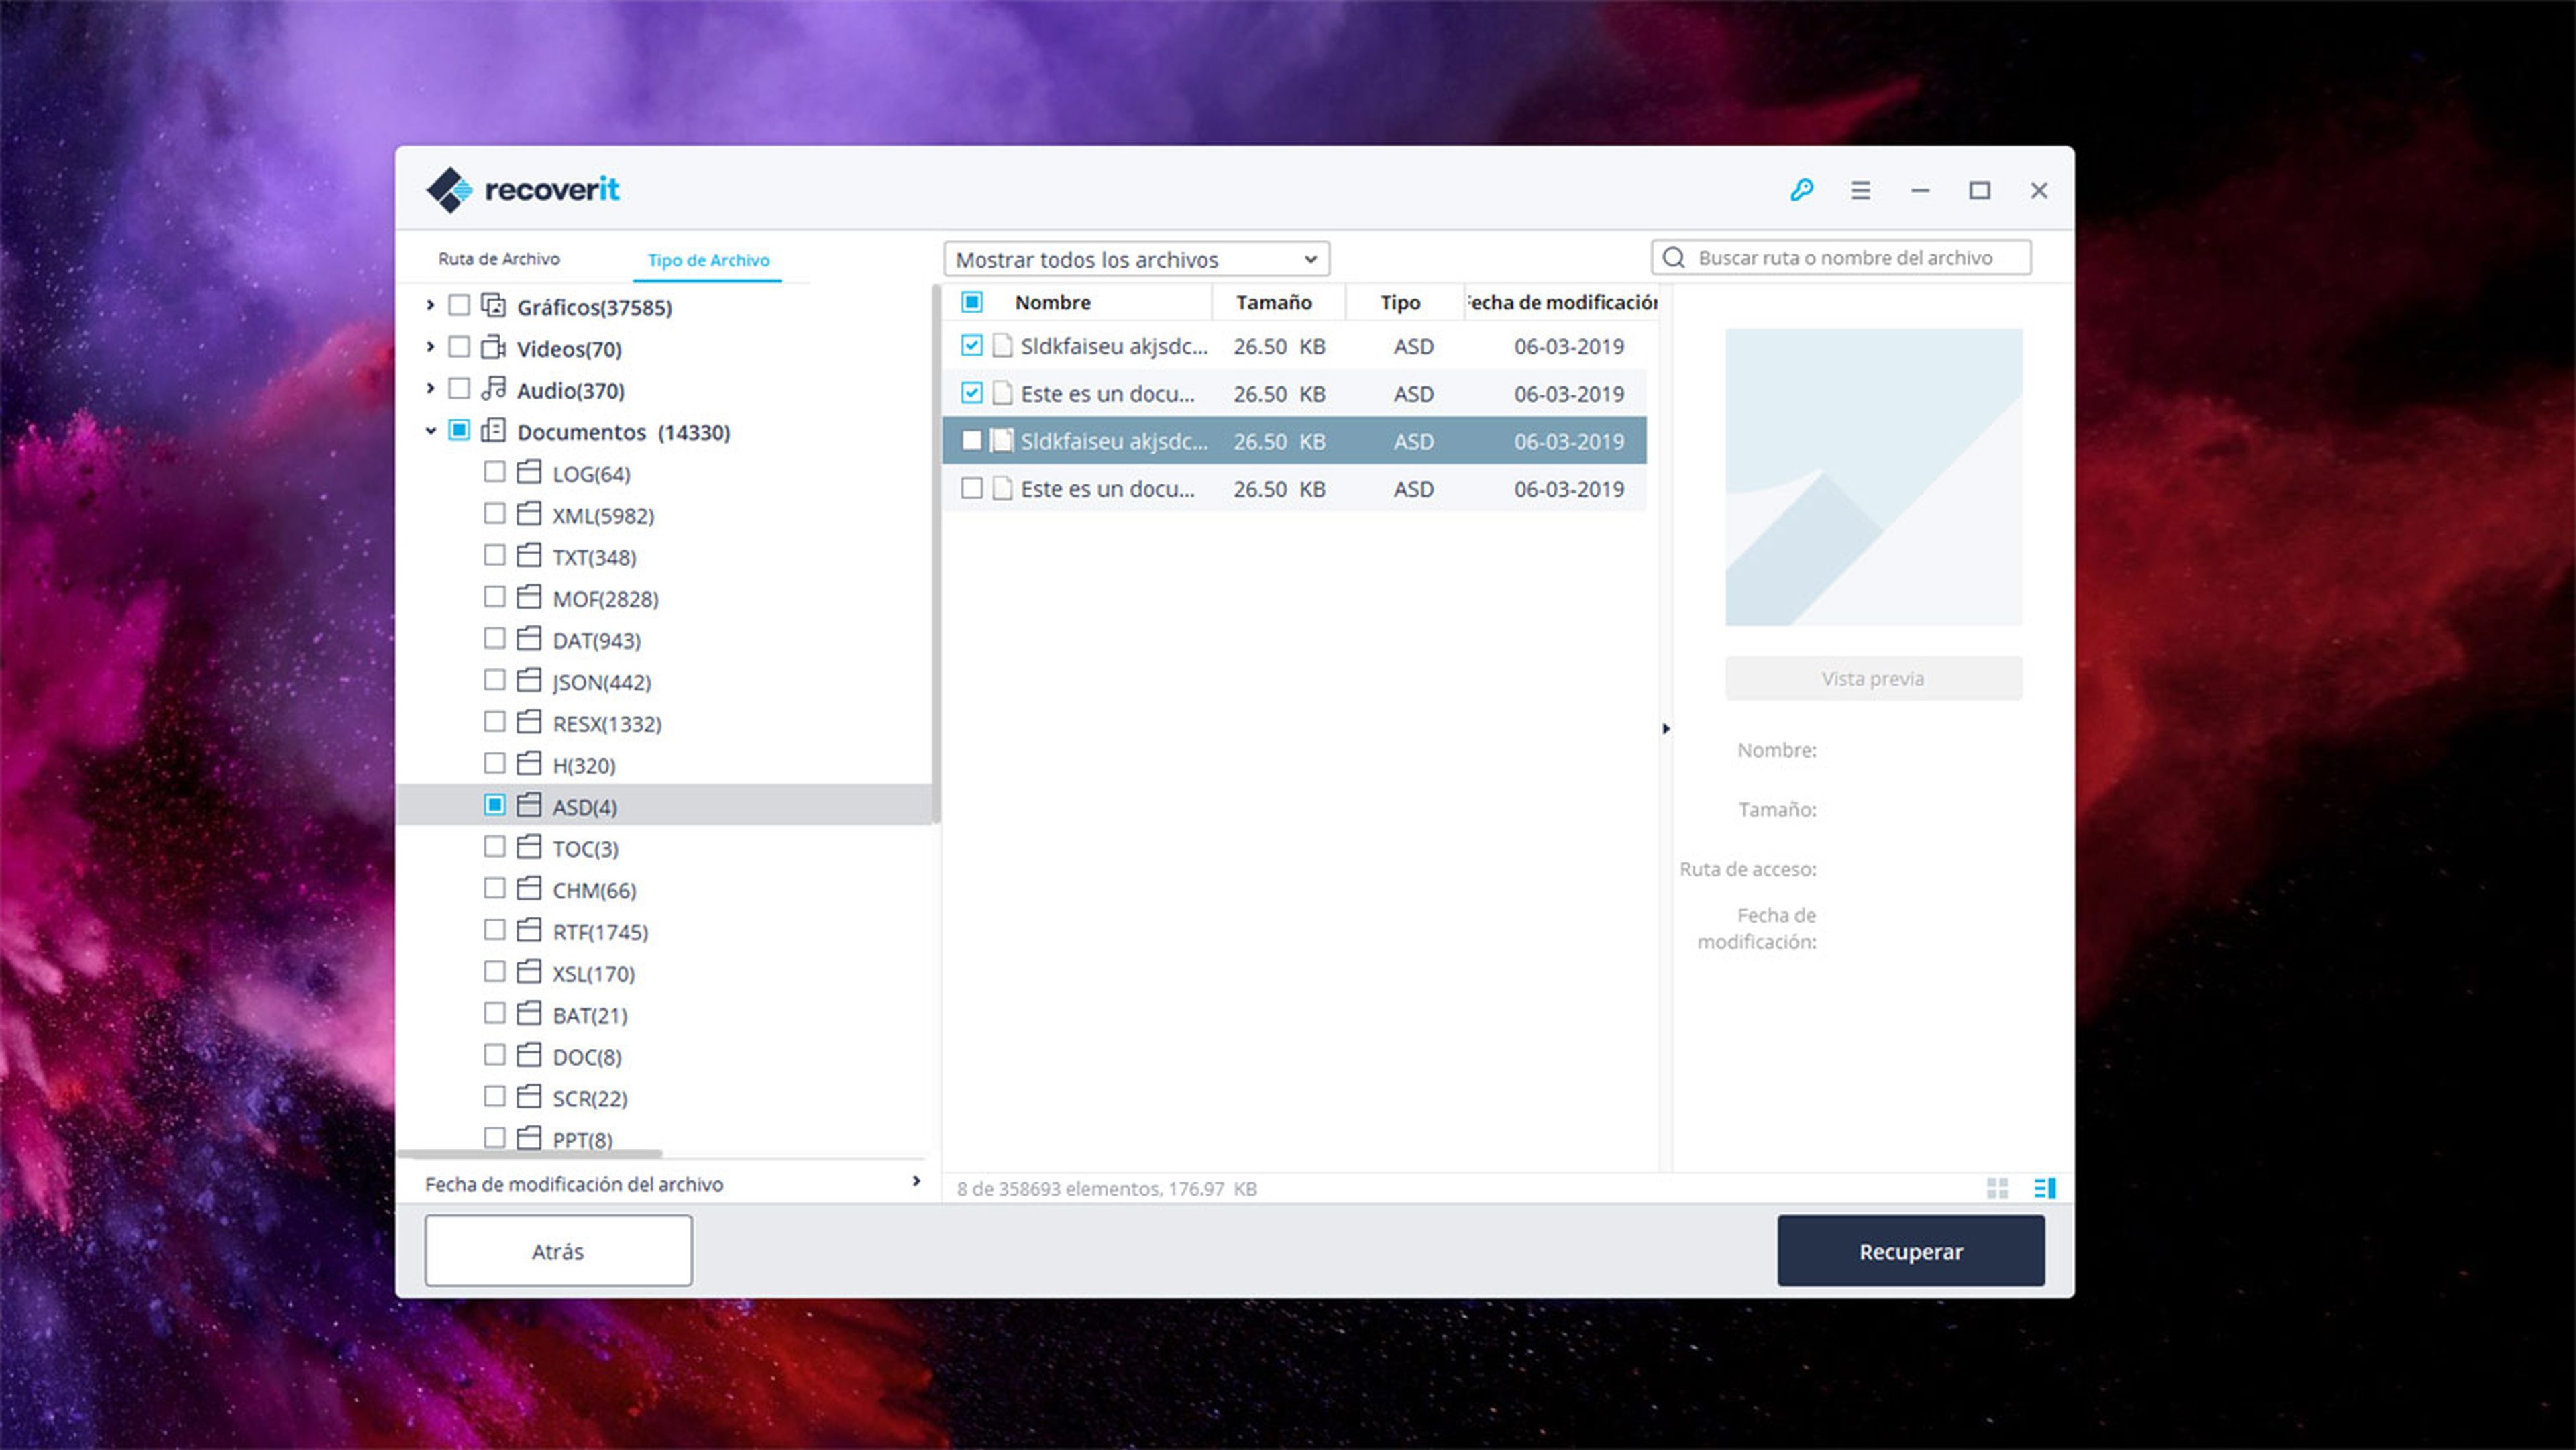Click the H(320) folder icon
Image resolution: width=2576 pixels, height=1450 pixels.
(x=529, y=764)
